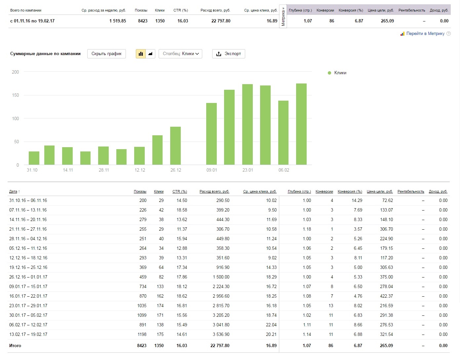The height and width of the screenshot is (359, 460).
Task: Select row 28.11.16 – 04.12.16
Action: tap(229, 239)
